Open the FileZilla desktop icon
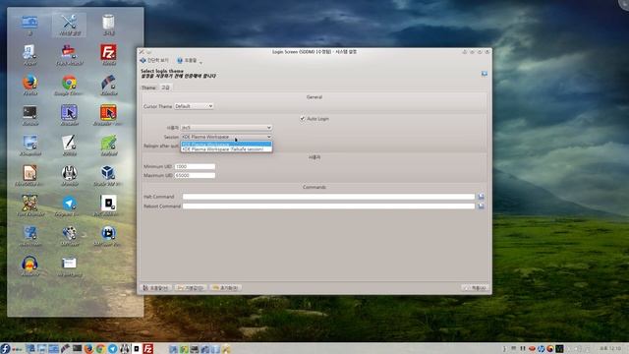Viewport: 629px width, 354px height. pyautogui.click(x=108, y=54)
